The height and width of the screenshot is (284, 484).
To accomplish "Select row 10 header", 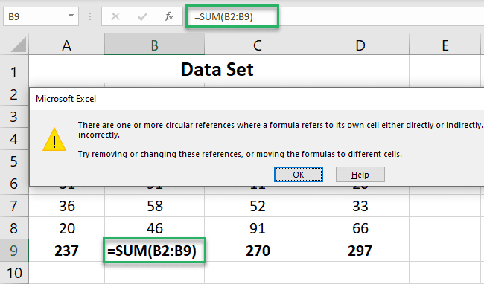I will [x=14, y=273].
